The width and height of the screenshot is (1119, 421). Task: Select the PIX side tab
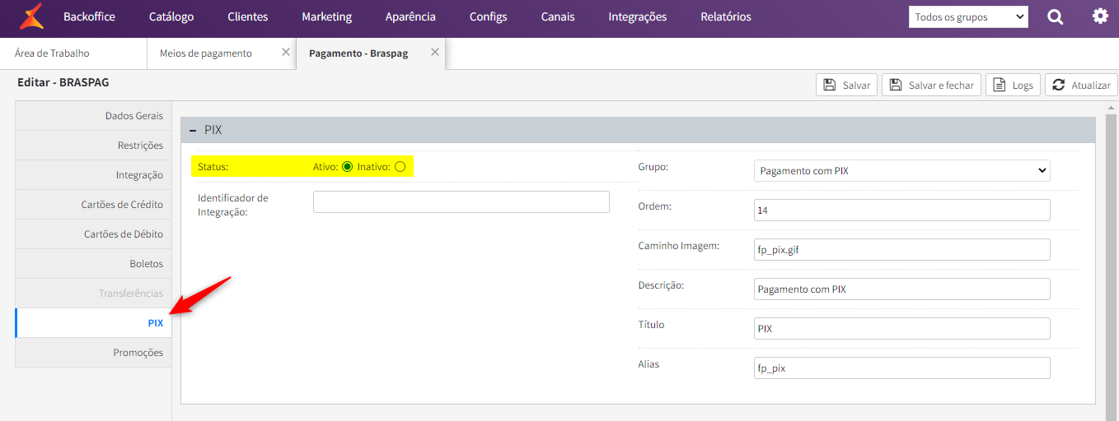93,323
